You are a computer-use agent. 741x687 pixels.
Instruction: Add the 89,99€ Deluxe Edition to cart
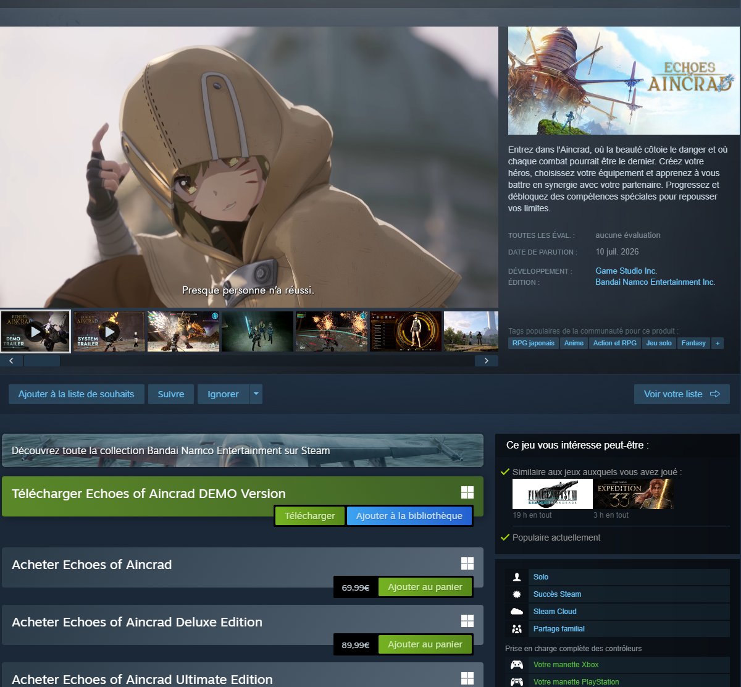pos(425,644)
